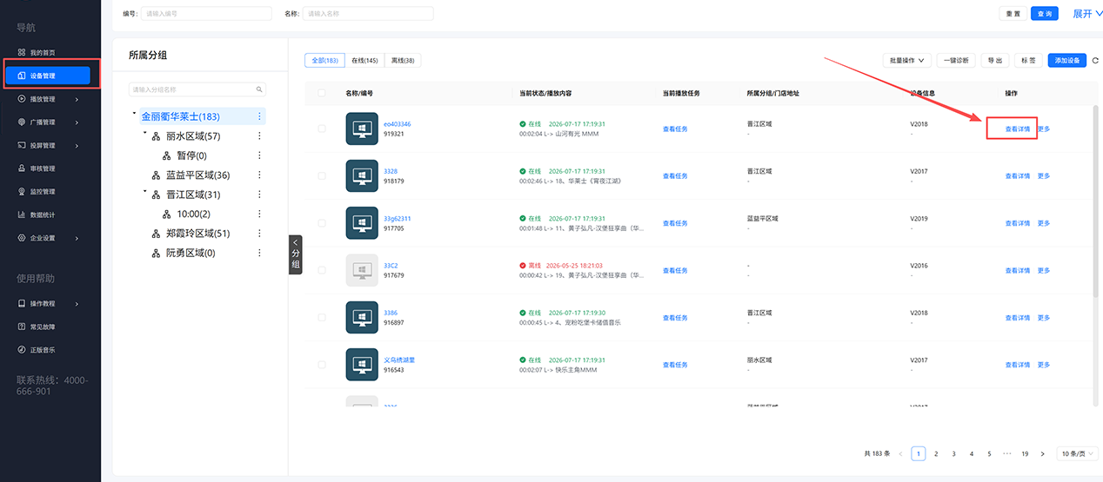
Task: Tick the checkbox for device 义乌绣湖里
Action: (322, 365)
